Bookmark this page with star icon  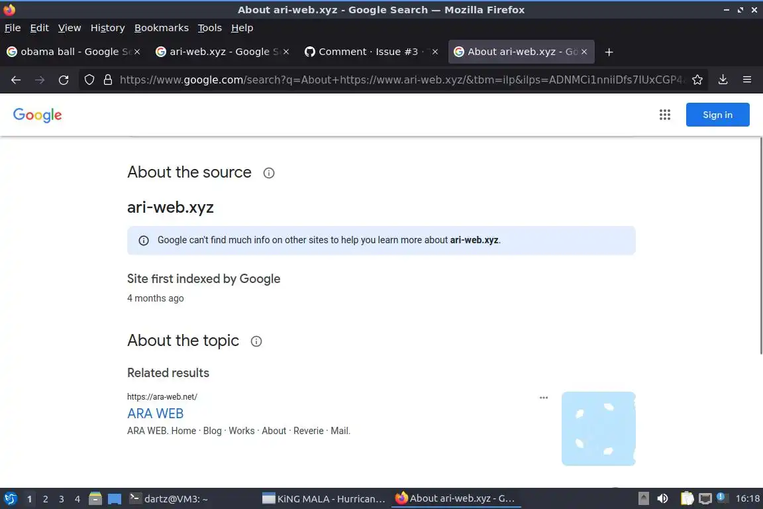pyautogui.click(x=697, y=80)
